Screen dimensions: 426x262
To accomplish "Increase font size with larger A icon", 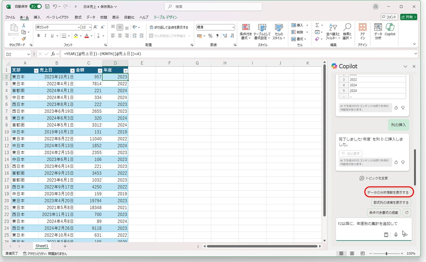I will (95, 27).
